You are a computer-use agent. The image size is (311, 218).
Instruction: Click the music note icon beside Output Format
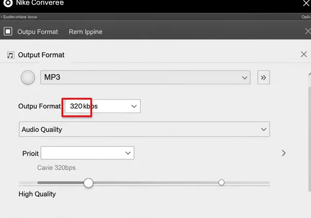[x=10, y=55]
